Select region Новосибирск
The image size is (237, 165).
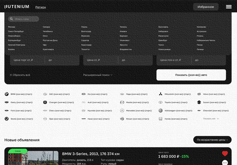[14, 36]
